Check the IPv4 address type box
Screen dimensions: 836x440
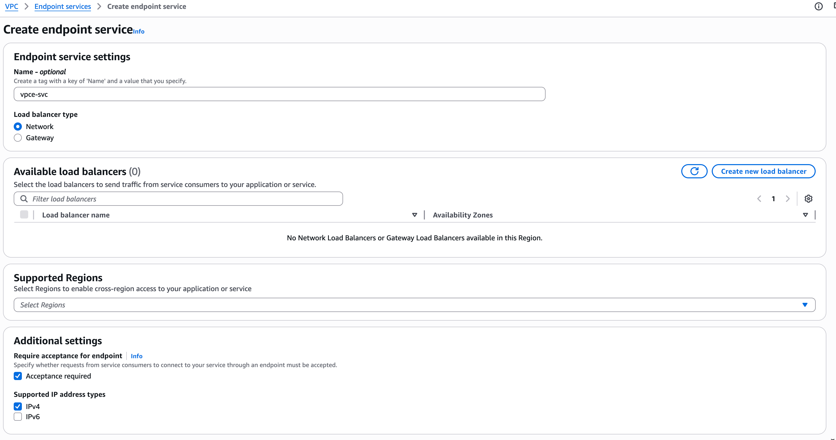[18, 406]
